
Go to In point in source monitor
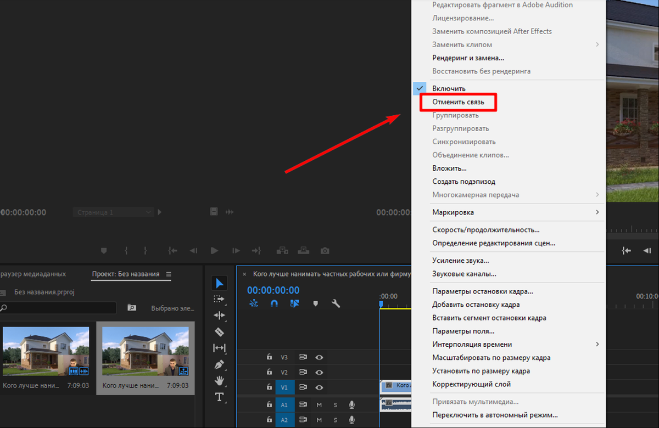(173, 251)
